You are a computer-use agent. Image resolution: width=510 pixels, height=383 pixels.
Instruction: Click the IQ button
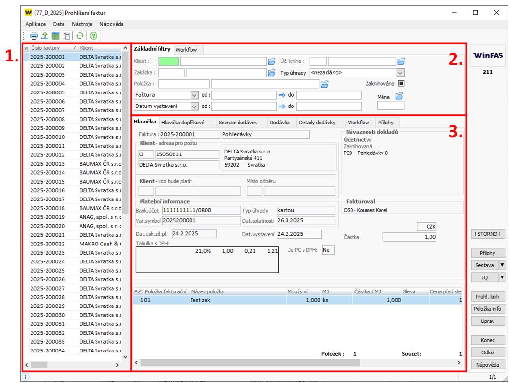click(x=485, y=277)
